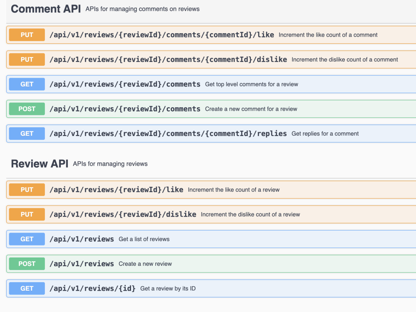
Task: Click text 'Create a new comment for a review'
Action: [251, 109]
